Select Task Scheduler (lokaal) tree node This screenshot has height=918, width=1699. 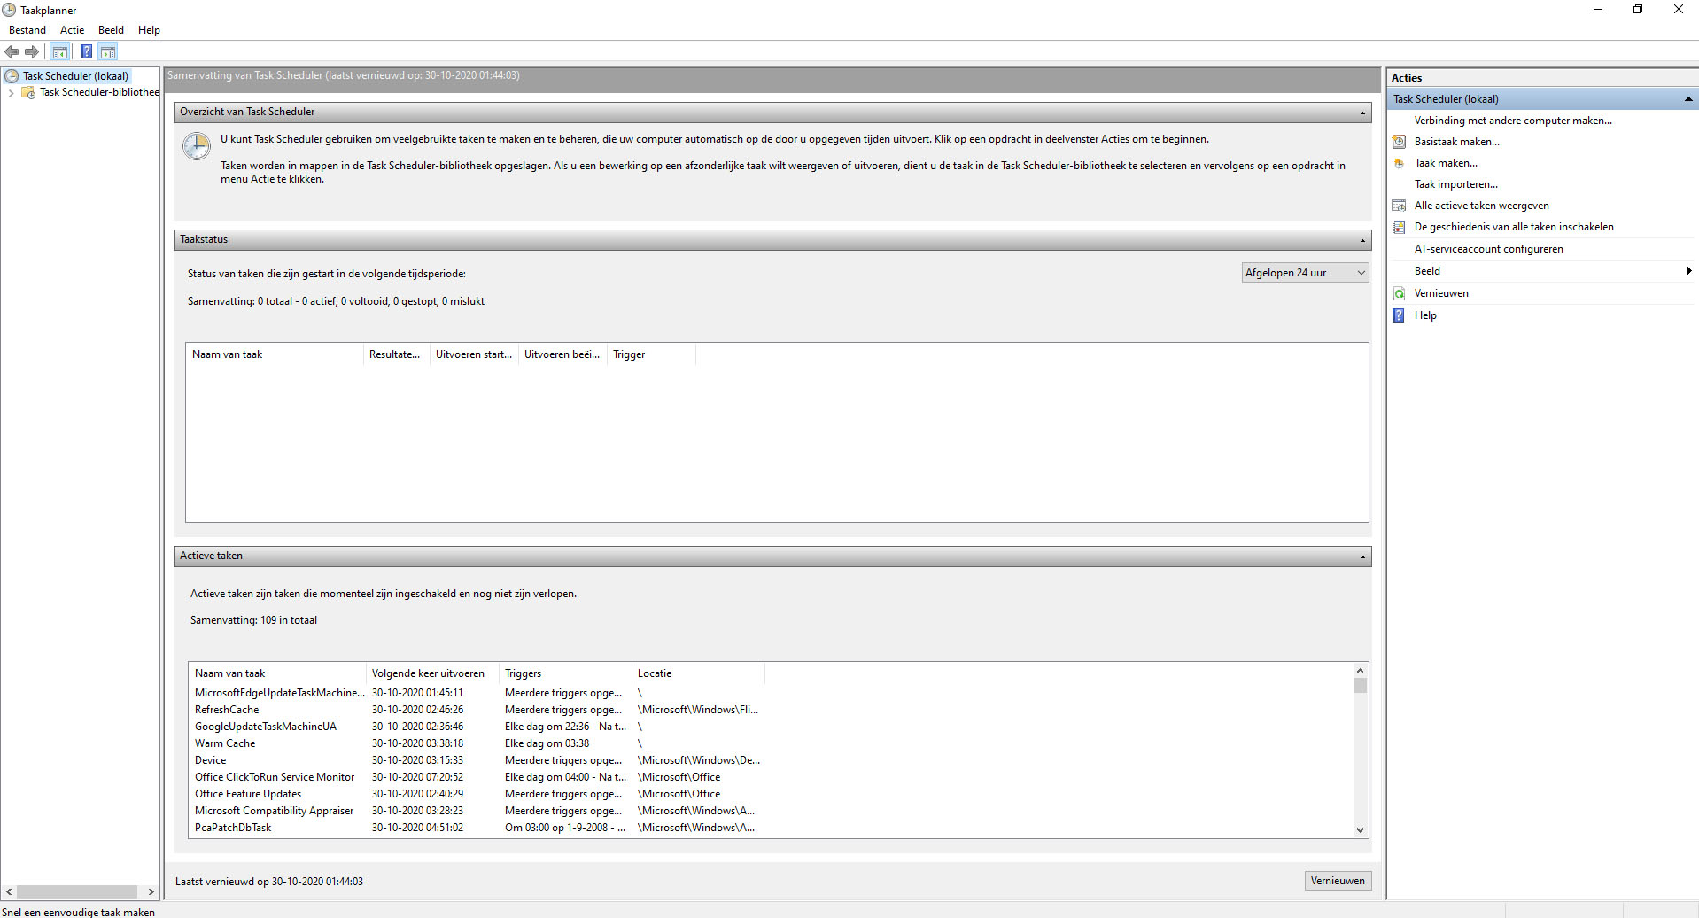tap(75, 76)
